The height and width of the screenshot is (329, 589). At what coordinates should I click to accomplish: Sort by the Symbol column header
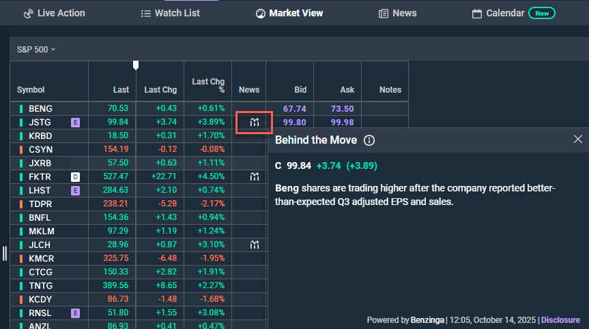[x=31, y=90]
